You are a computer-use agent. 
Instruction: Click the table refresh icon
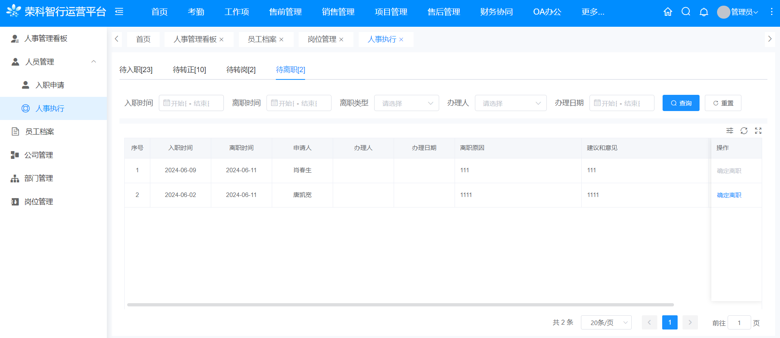click(x=744, y=130)
